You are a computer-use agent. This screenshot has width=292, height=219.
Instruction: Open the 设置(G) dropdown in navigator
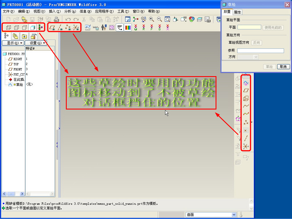[x=36, y=43]
